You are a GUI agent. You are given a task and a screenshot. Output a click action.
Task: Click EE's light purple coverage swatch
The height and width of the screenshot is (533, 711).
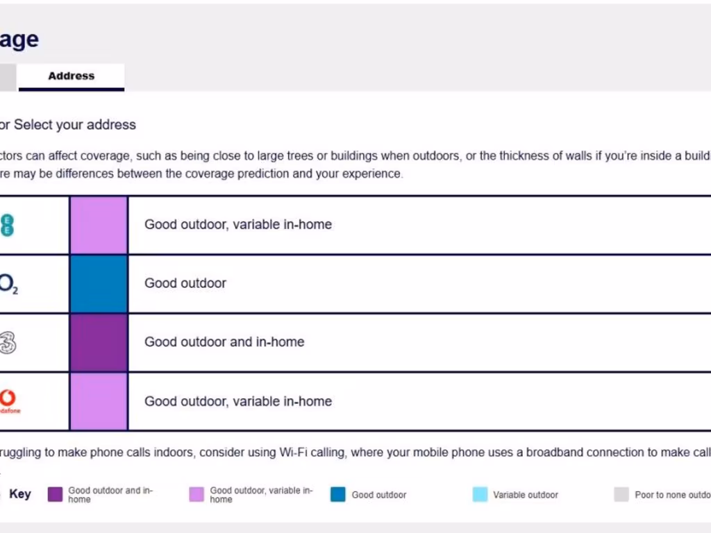click(99, 225)
